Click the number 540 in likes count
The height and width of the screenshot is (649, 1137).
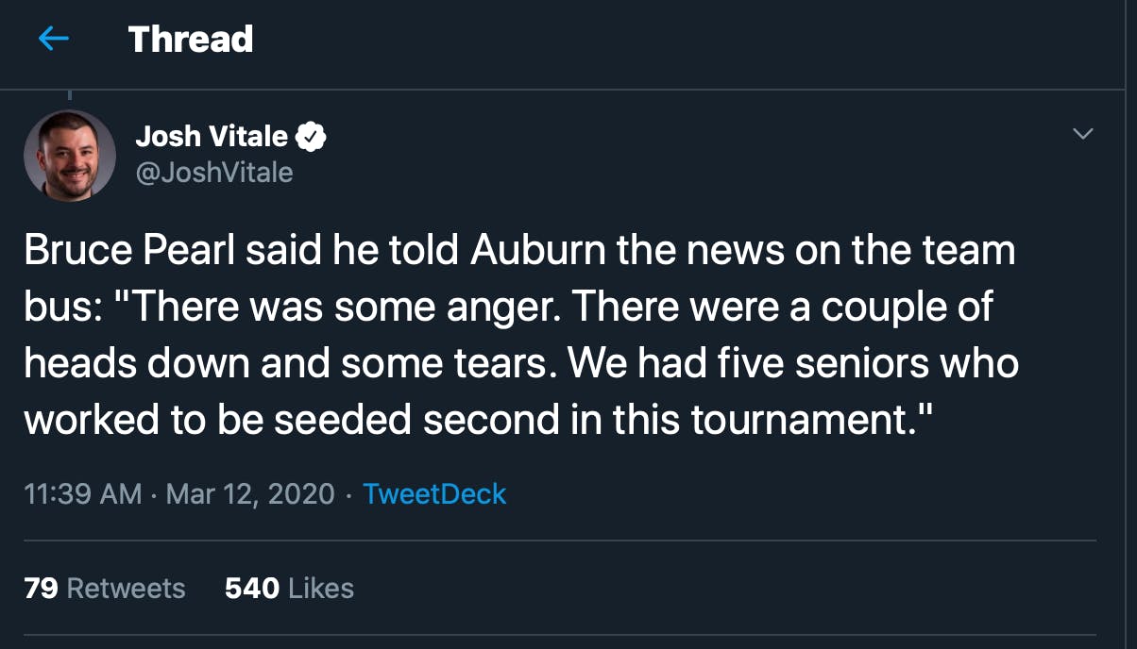[x=252, y=589]
